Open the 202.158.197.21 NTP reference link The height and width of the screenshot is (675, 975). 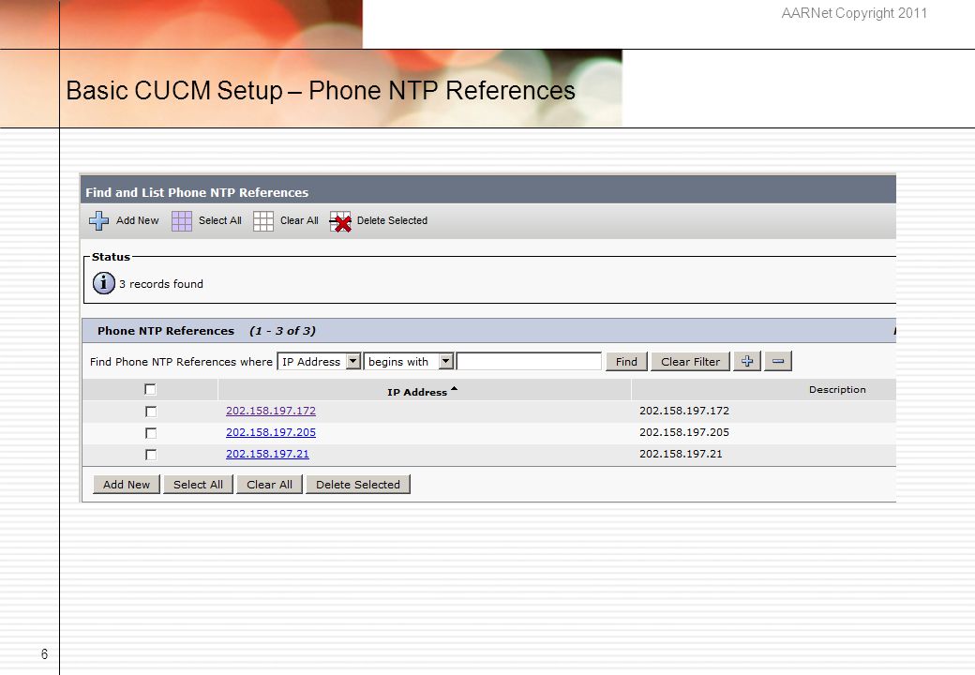click(267, 454)
